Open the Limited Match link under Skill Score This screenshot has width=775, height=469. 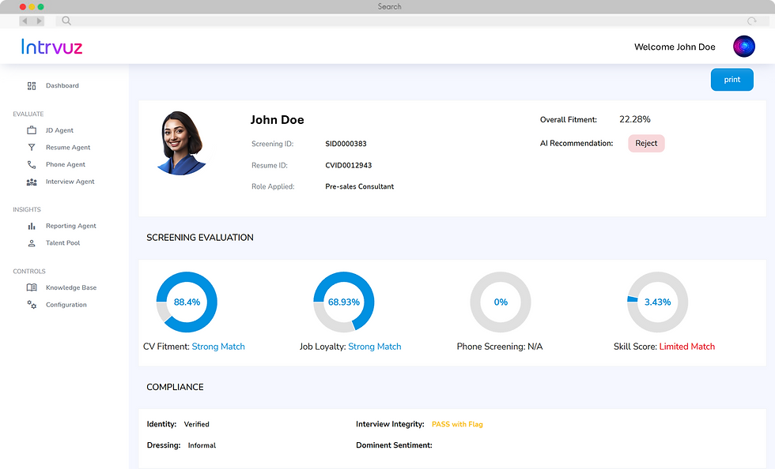pyautogui.click(x=687, y=346)
